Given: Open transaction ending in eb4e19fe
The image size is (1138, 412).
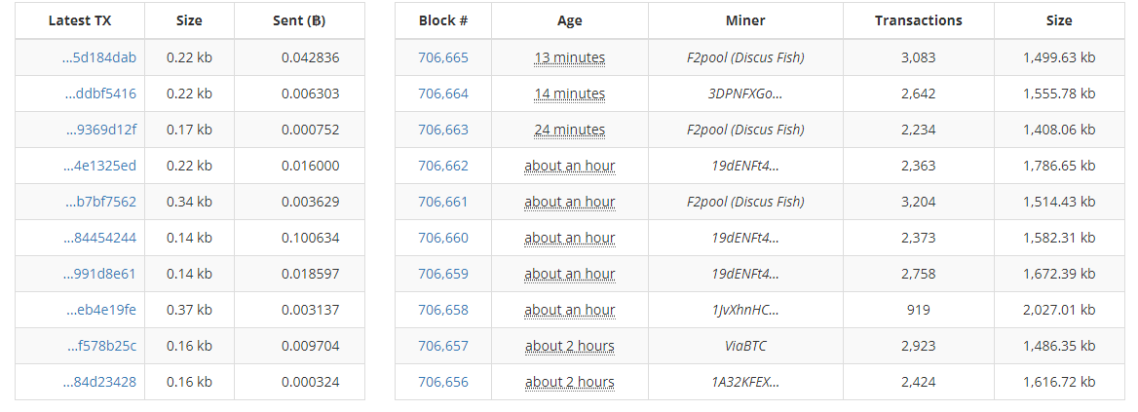Looking at the screenshot, I should click(x=101, y=310).
